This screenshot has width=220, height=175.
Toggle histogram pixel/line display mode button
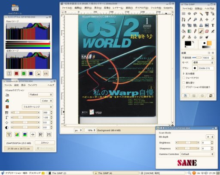pyautogui.click(x=38, y=74)
